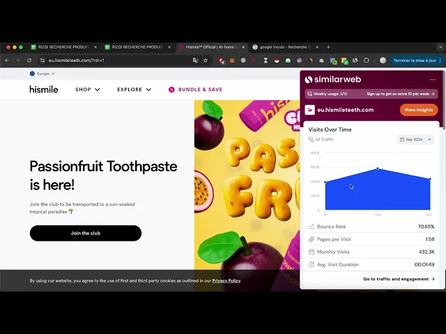Click the translate page icon
Screen dimensions: 446x334
click(x=195, y=61)
